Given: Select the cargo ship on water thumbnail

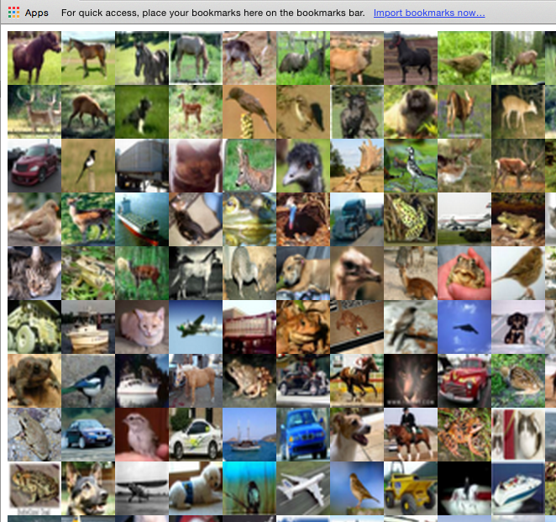Looking at the screenshot, I should [x=142, y=219].
